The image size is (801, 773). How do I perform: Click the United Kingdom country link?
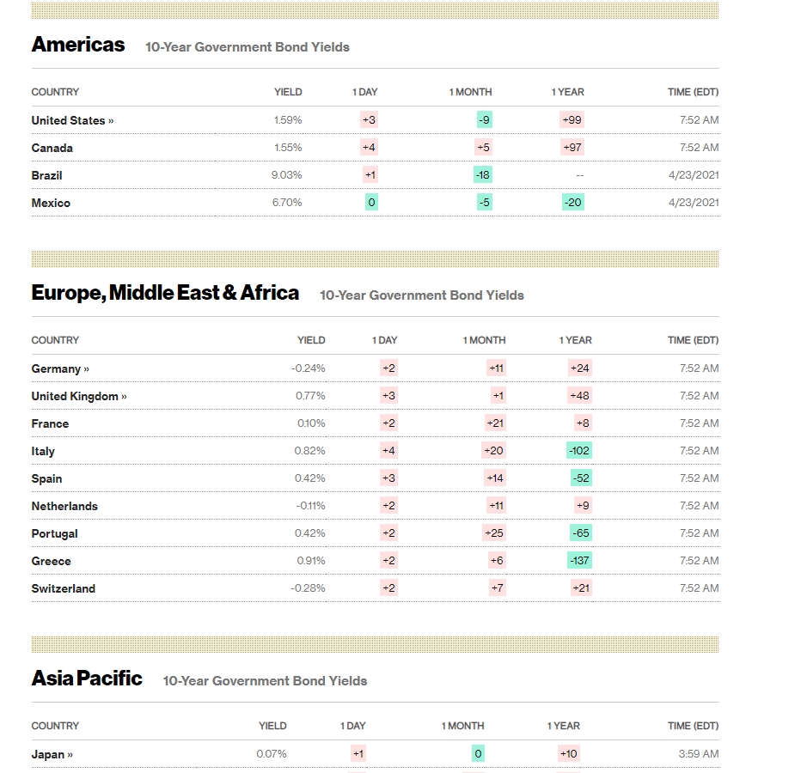tap(78, 396)
